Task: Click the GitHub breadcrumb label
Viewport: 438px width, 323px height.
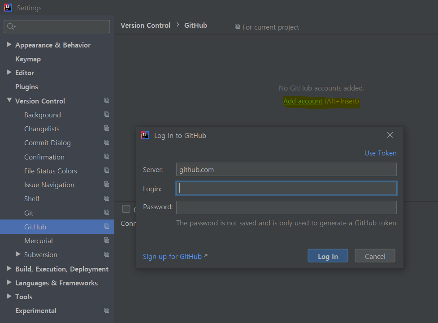Action: click(x=195, y=26)
